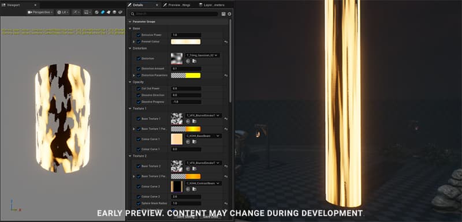The width and height of the screenshot is (462, 222).
Task: Toggle the Fresnel Colour checkbox
Action: pyautogui.click(x=139, y=42)
